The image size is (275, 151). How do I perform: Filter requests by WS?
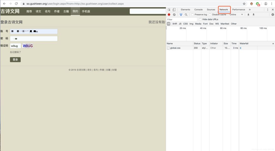coord(217,24)
